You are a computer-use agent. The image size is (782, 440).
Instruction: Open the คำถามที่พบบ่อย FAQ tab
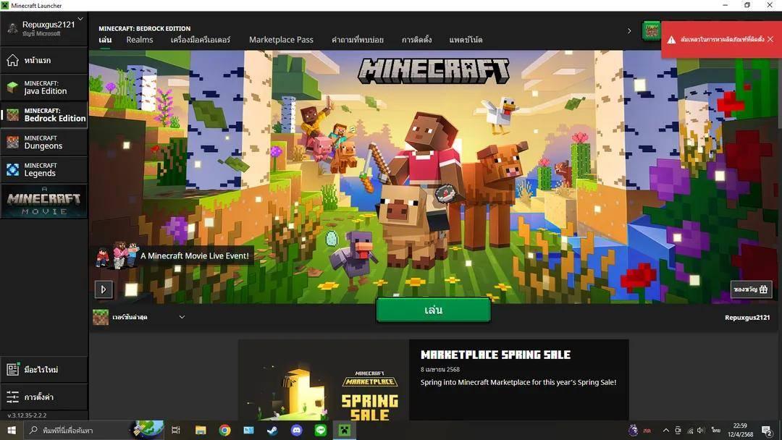358,40
